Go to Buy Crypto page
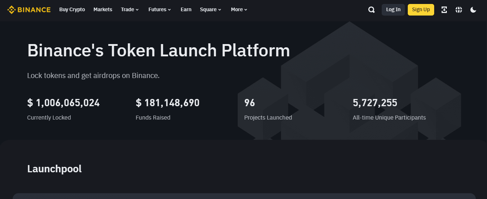 pyautogui.click(x=72, y=10)
